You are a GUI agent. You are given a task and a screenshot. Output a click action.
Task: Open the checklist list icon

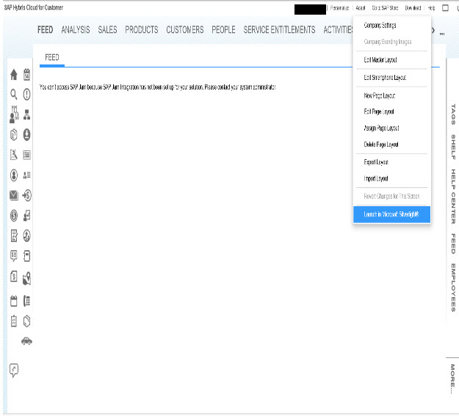point(26,155)
